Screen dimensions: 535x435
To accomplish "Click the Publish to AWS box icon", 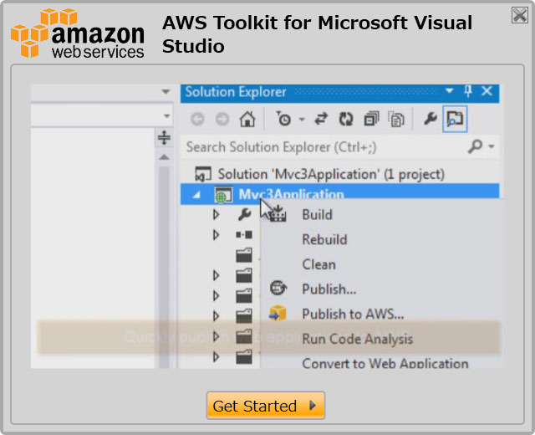I will (278, 313).
